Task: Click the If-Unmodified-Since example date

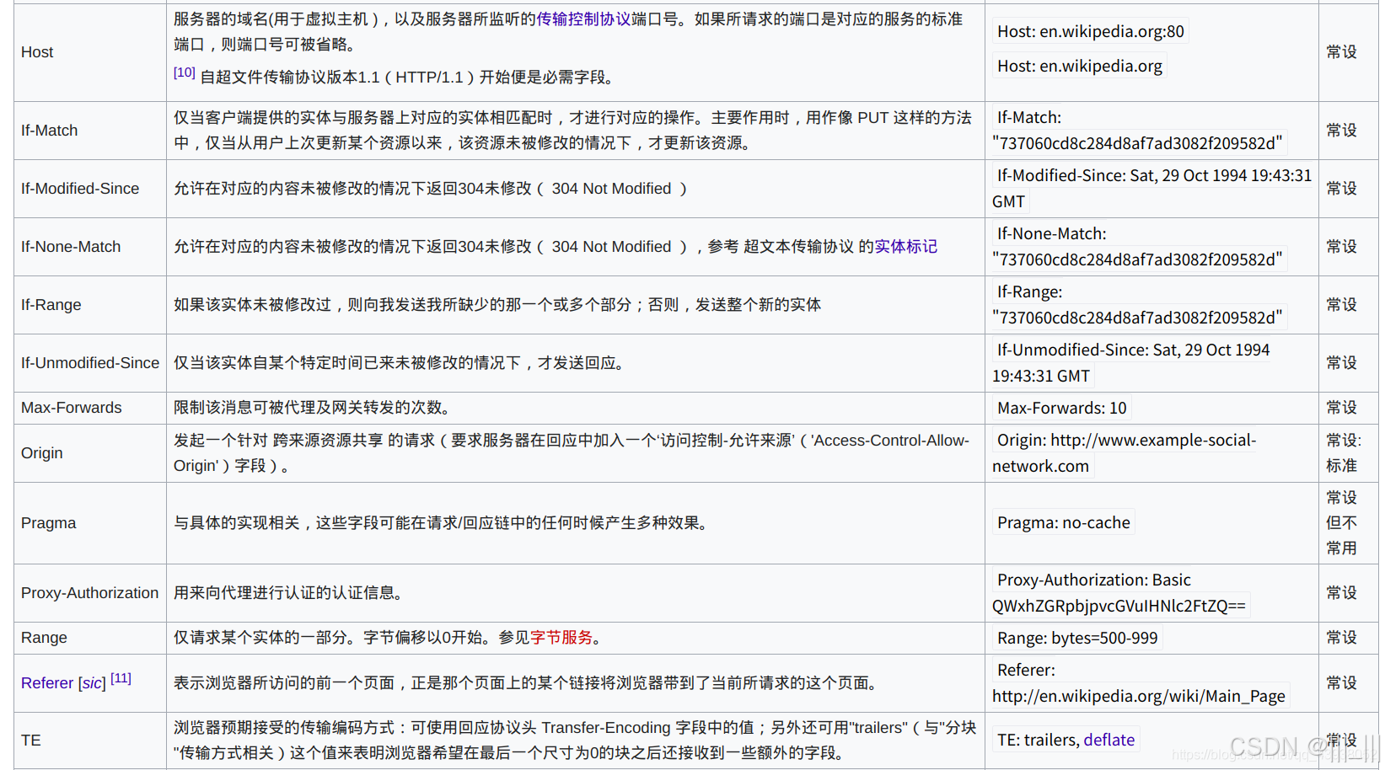Action: 1131,363
